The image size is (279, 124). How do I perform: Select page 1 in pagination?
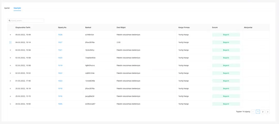click(258, 112)
